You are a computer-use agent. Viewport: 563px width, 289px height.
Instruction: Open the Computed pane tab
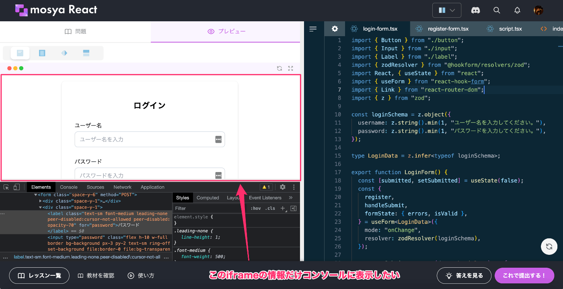pos(208,198)
